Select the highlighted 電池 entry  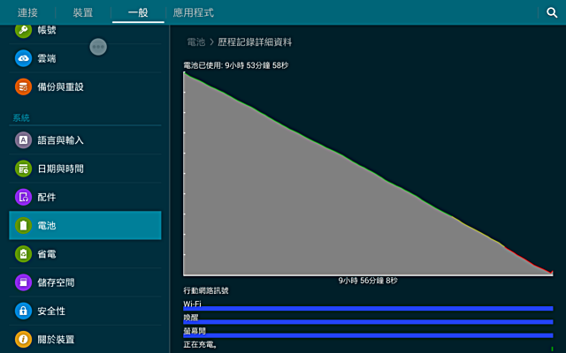pos(85,226)
